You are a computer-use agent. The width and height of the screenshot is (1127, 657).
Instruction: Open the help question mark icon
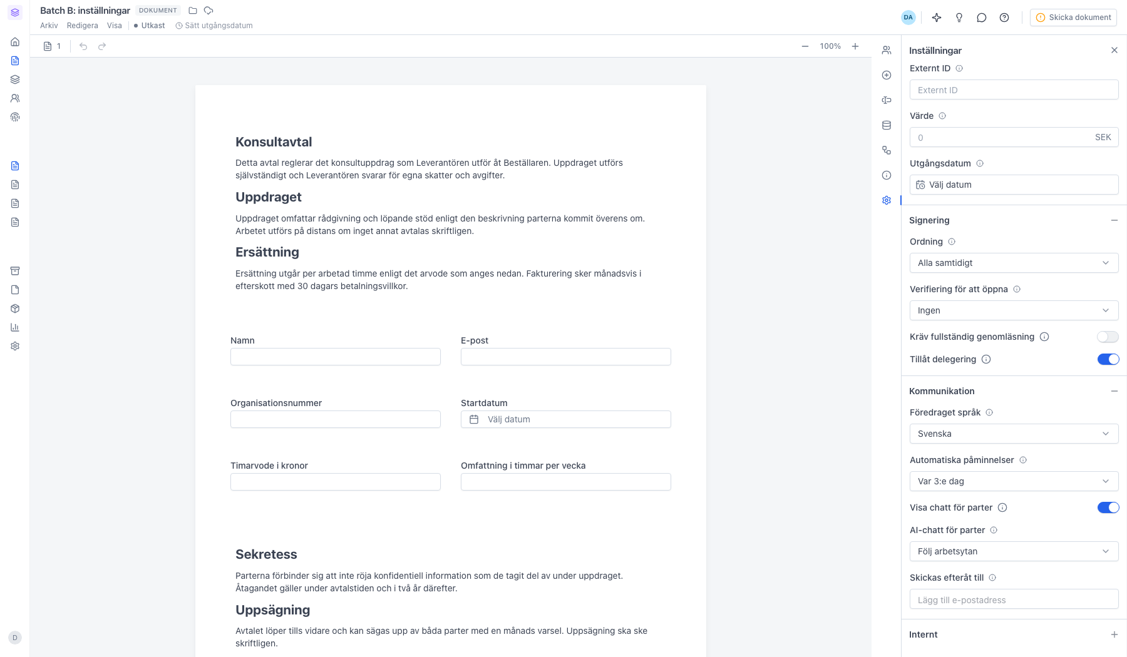(1004, 18)
